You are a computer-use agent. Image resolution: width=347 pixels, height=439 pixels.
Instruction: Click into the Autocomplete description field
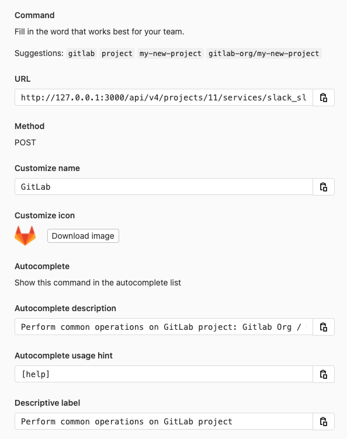pos(164,327)
